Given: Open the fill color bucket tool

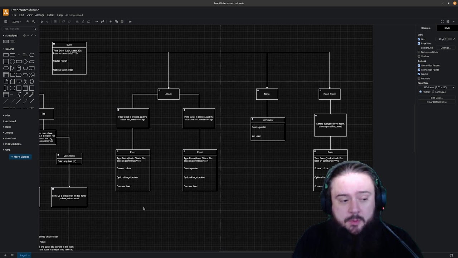Looking at the screenshot, I should pos(77,21).
